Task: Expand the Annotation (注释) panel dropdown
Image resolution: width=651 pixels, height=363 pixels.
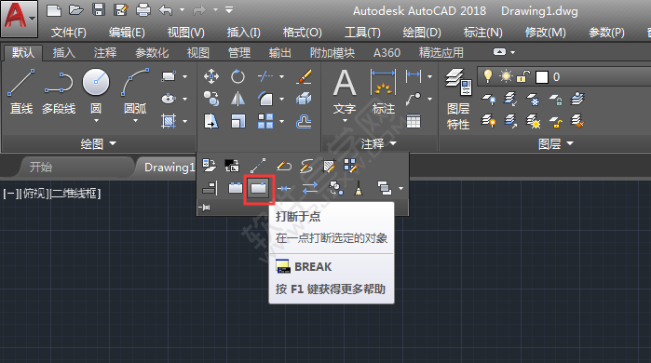Action: [x=379, y=144]
